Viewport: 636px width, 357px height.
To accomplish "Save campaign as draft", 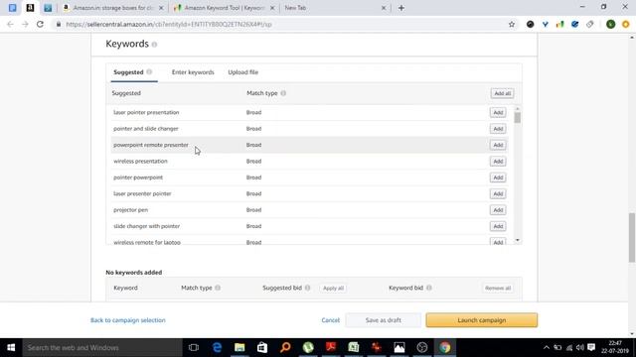I will [x=383, y=320].
